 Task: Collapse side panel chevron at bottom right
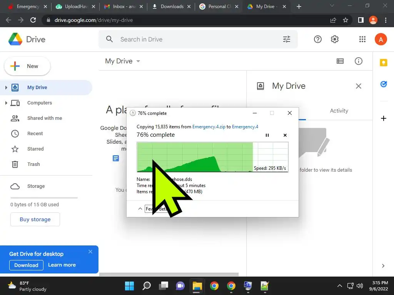[383, 266]
